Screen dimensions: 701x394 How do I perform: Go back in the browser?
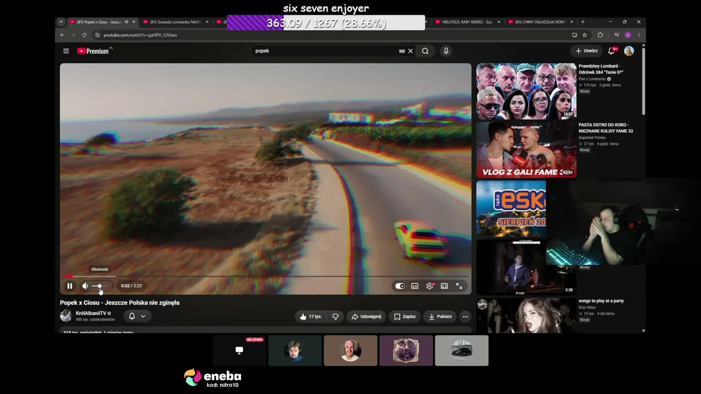pos(62,35)
